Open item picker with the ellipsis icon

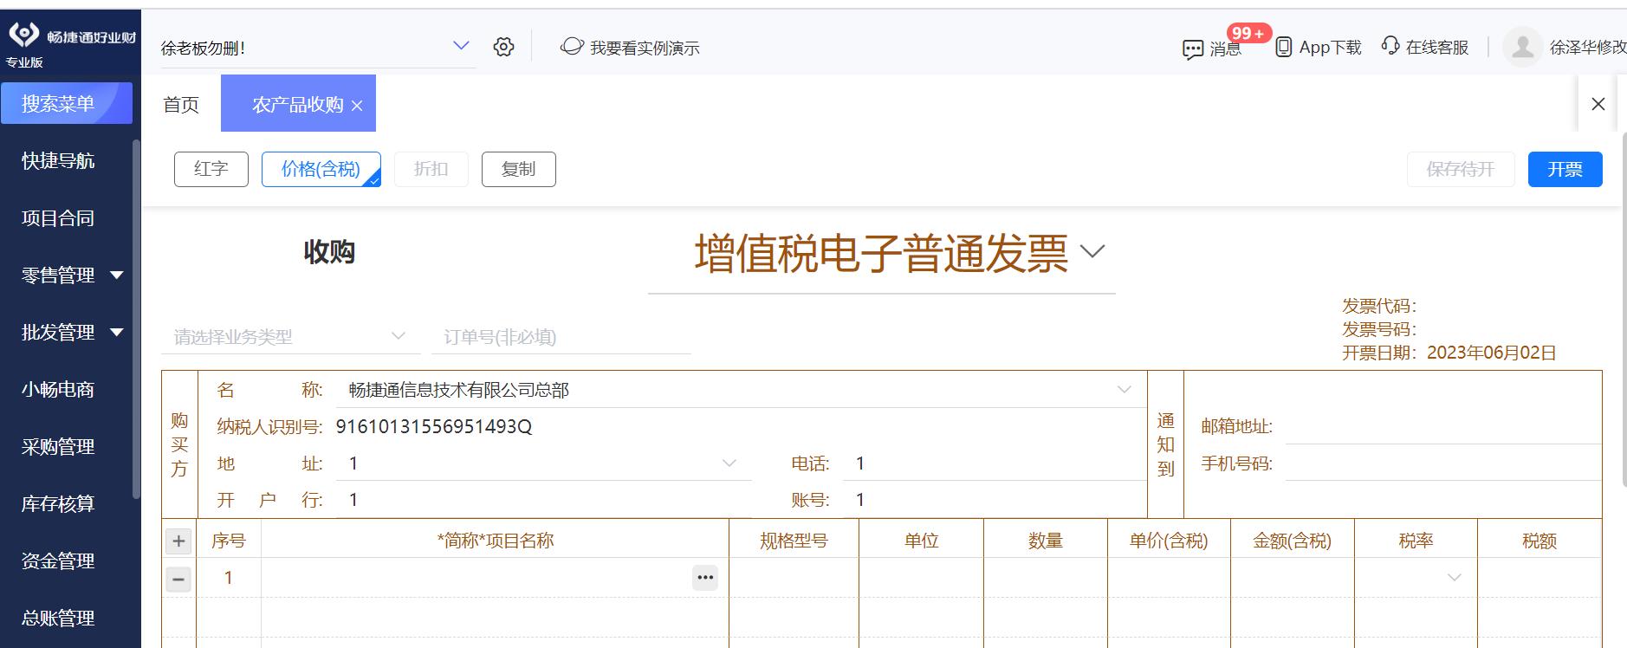coord(705,578)
